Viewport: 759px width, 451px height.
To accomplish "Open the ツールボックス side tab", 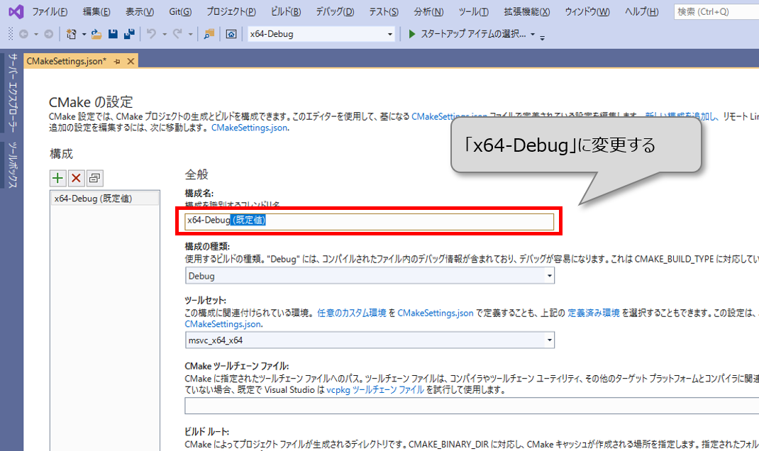I will [13, 165].
